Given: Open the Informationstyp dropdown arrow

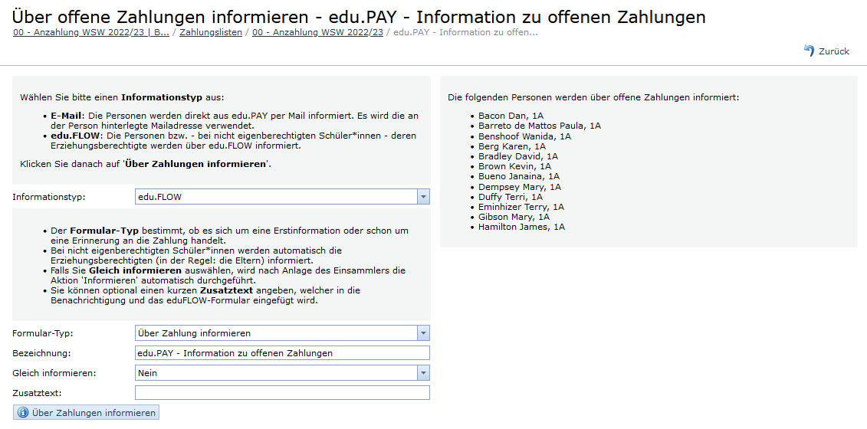Looking at the screenshot, I should 423,197.
